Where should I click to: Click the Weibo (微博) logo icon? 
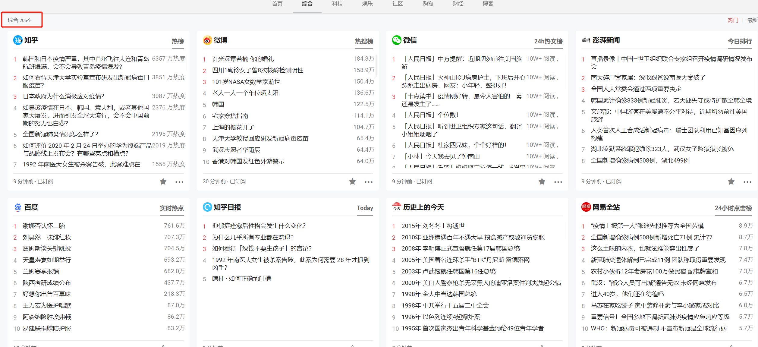pyautogui.click(x=207, y=40)
